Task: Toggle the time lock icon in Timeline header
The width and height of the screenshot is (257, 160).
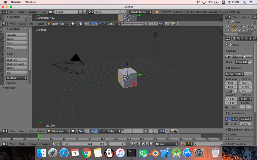Action: [x=58, y=144]
